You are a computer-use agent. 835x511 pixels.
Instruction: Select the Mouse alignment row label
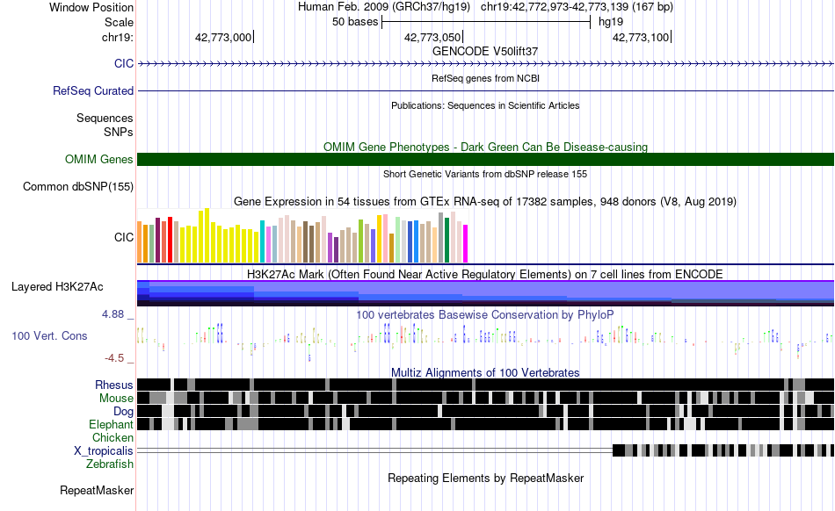116,399
